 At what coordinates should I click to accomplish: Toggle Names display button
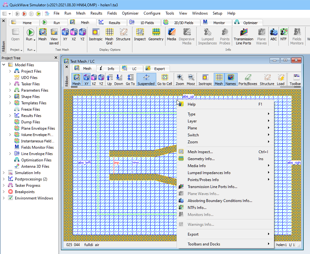(231, 80)
